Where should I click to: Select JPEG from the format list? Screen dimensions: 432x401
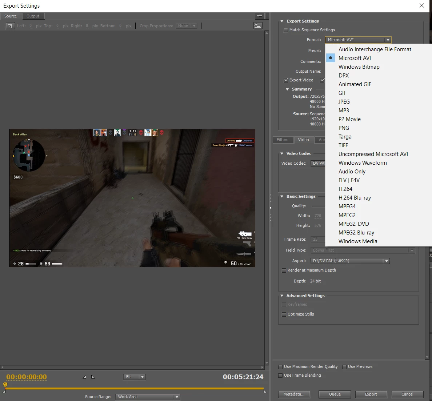(344, 102)
